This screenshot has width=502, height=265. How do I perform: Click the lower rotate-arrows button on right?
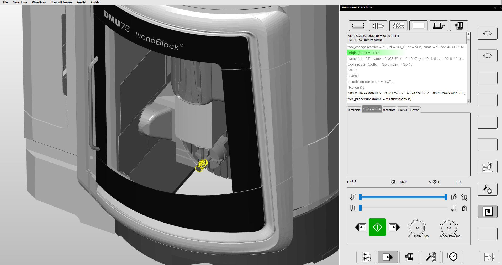click(488, 56)
